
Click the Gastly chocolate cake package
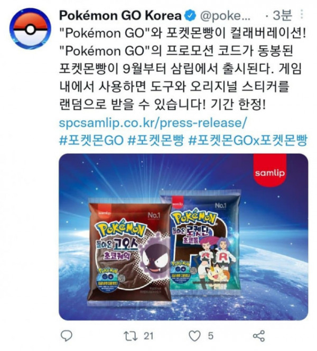click(x=129, y=251)
